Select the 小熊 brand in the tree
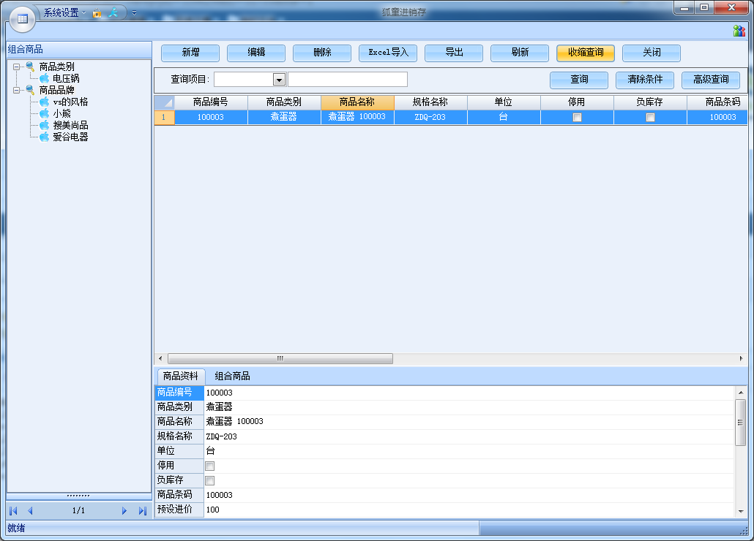754x541 pixels. click(61, 113)
